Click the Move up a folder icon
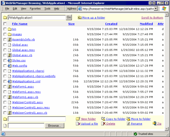 79,17
